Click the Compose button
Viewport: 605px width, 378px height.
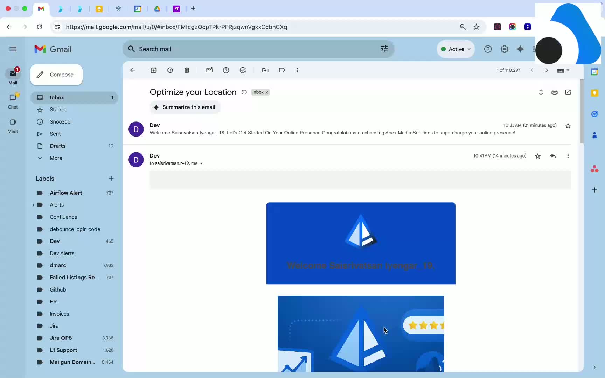point(56,75)
